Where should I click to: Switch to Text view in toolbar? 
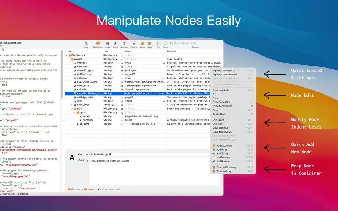[158, 45]
